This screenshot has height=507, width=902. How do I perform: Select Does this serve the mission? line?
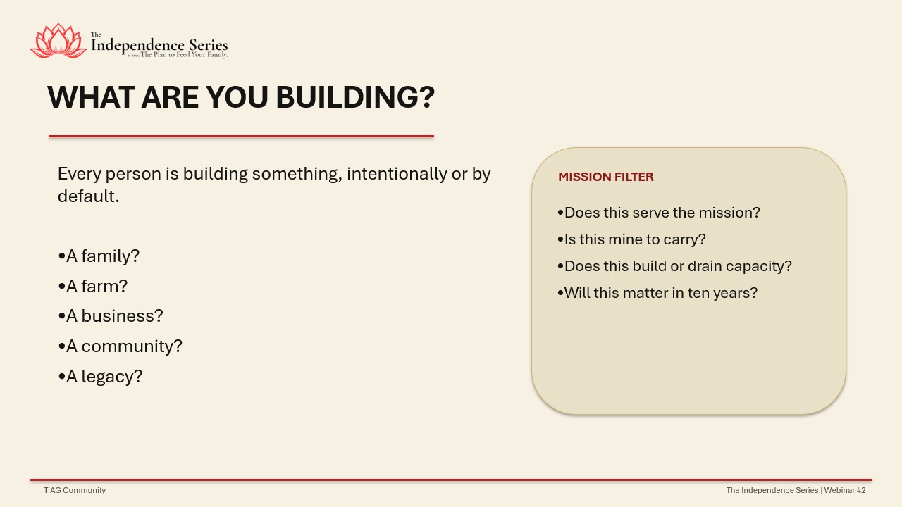click(x=658, y=213)
